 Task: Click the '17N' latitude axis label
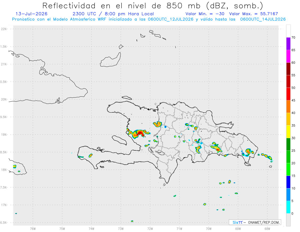[4, 205]
